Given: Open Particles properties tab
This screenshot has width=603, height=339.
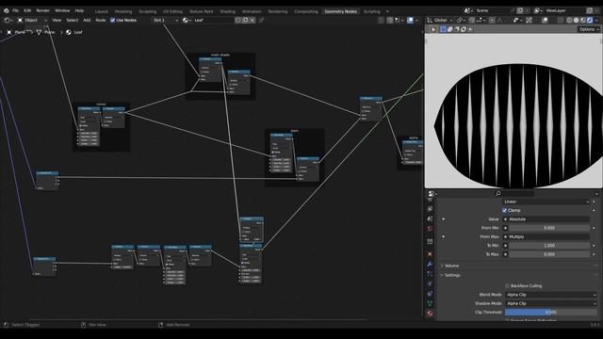Looking at the screenshot, I should 430,274.
